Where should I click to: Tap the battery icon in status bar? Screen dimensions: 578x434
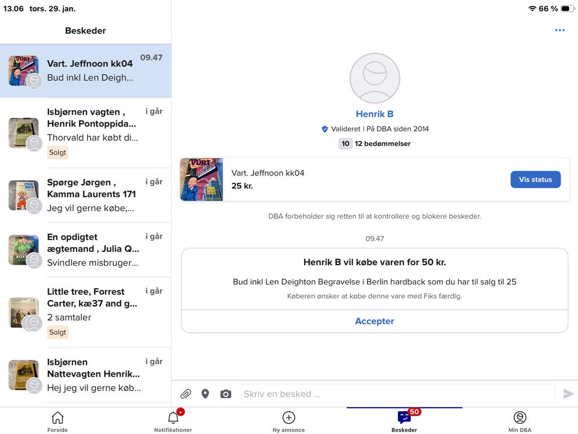point(567,8)
